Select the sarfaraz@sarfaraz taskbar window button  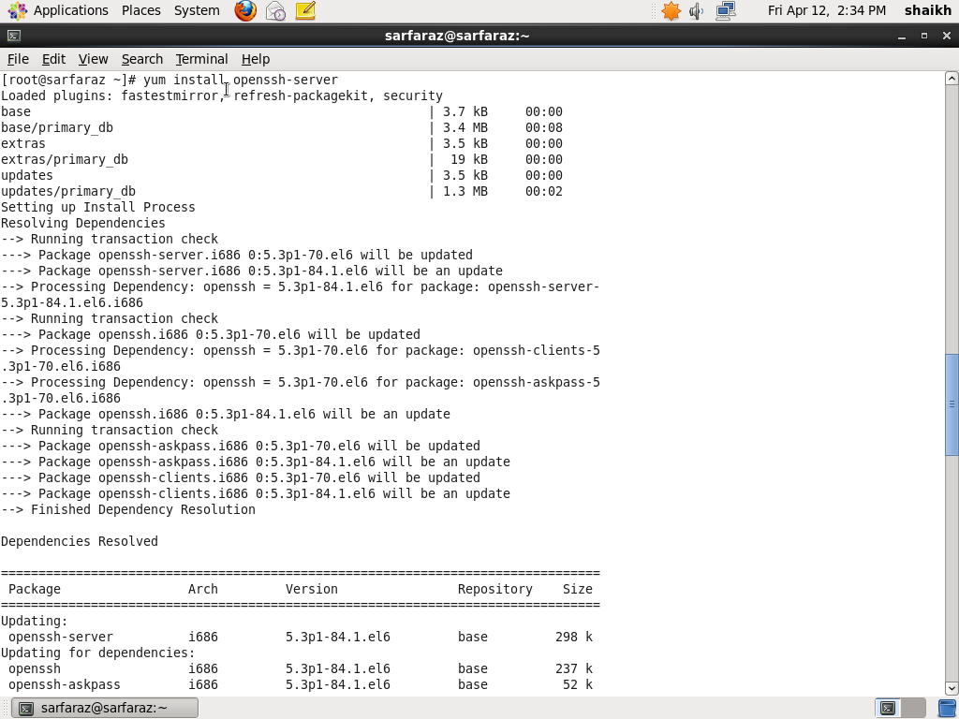(105, 708)
